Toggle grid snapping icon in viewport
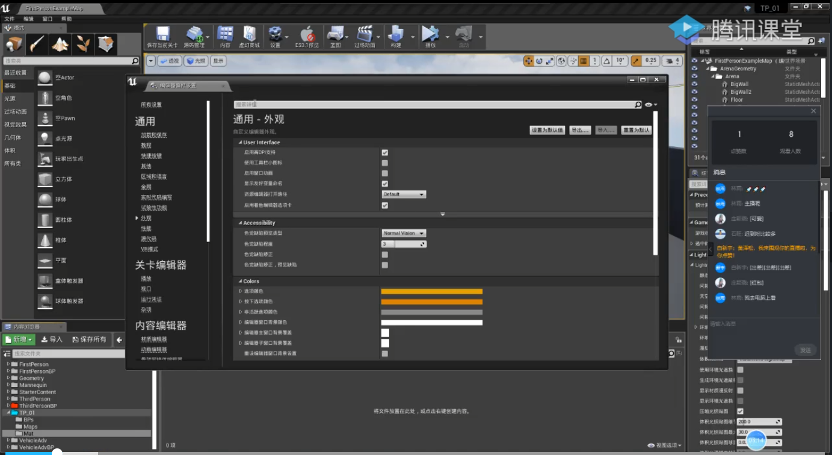 (x=583, y=61)
